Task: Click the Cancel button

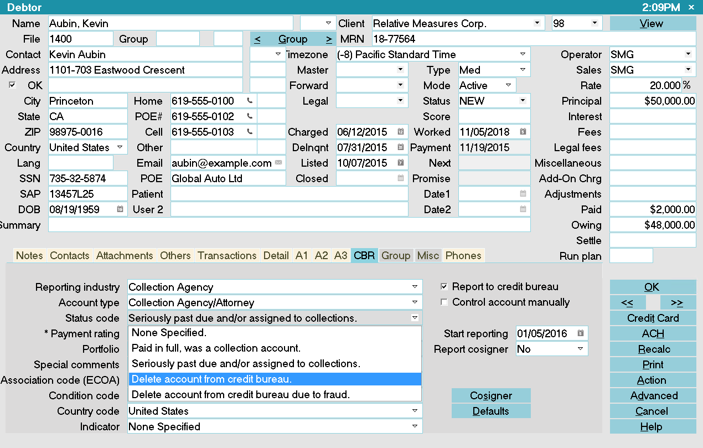Action: [x=653, y=411]
